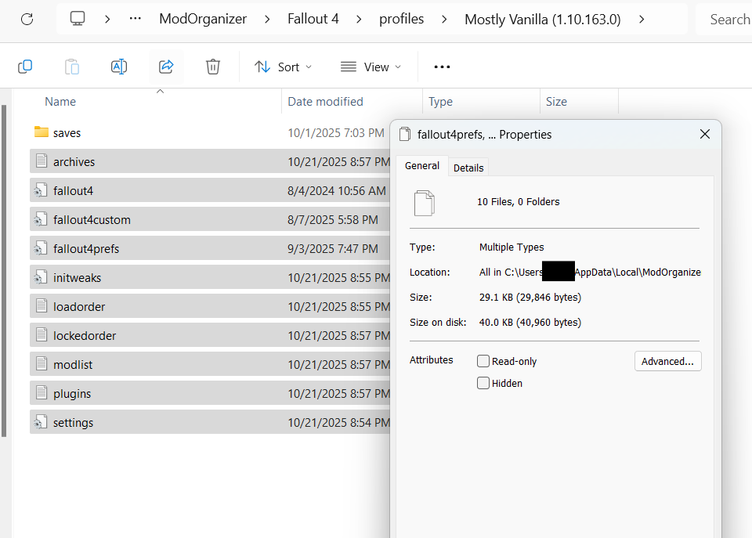Click the archives text file icon
Image resolution: width=752 pixels, height=538 pixels.
coord(42,161)
